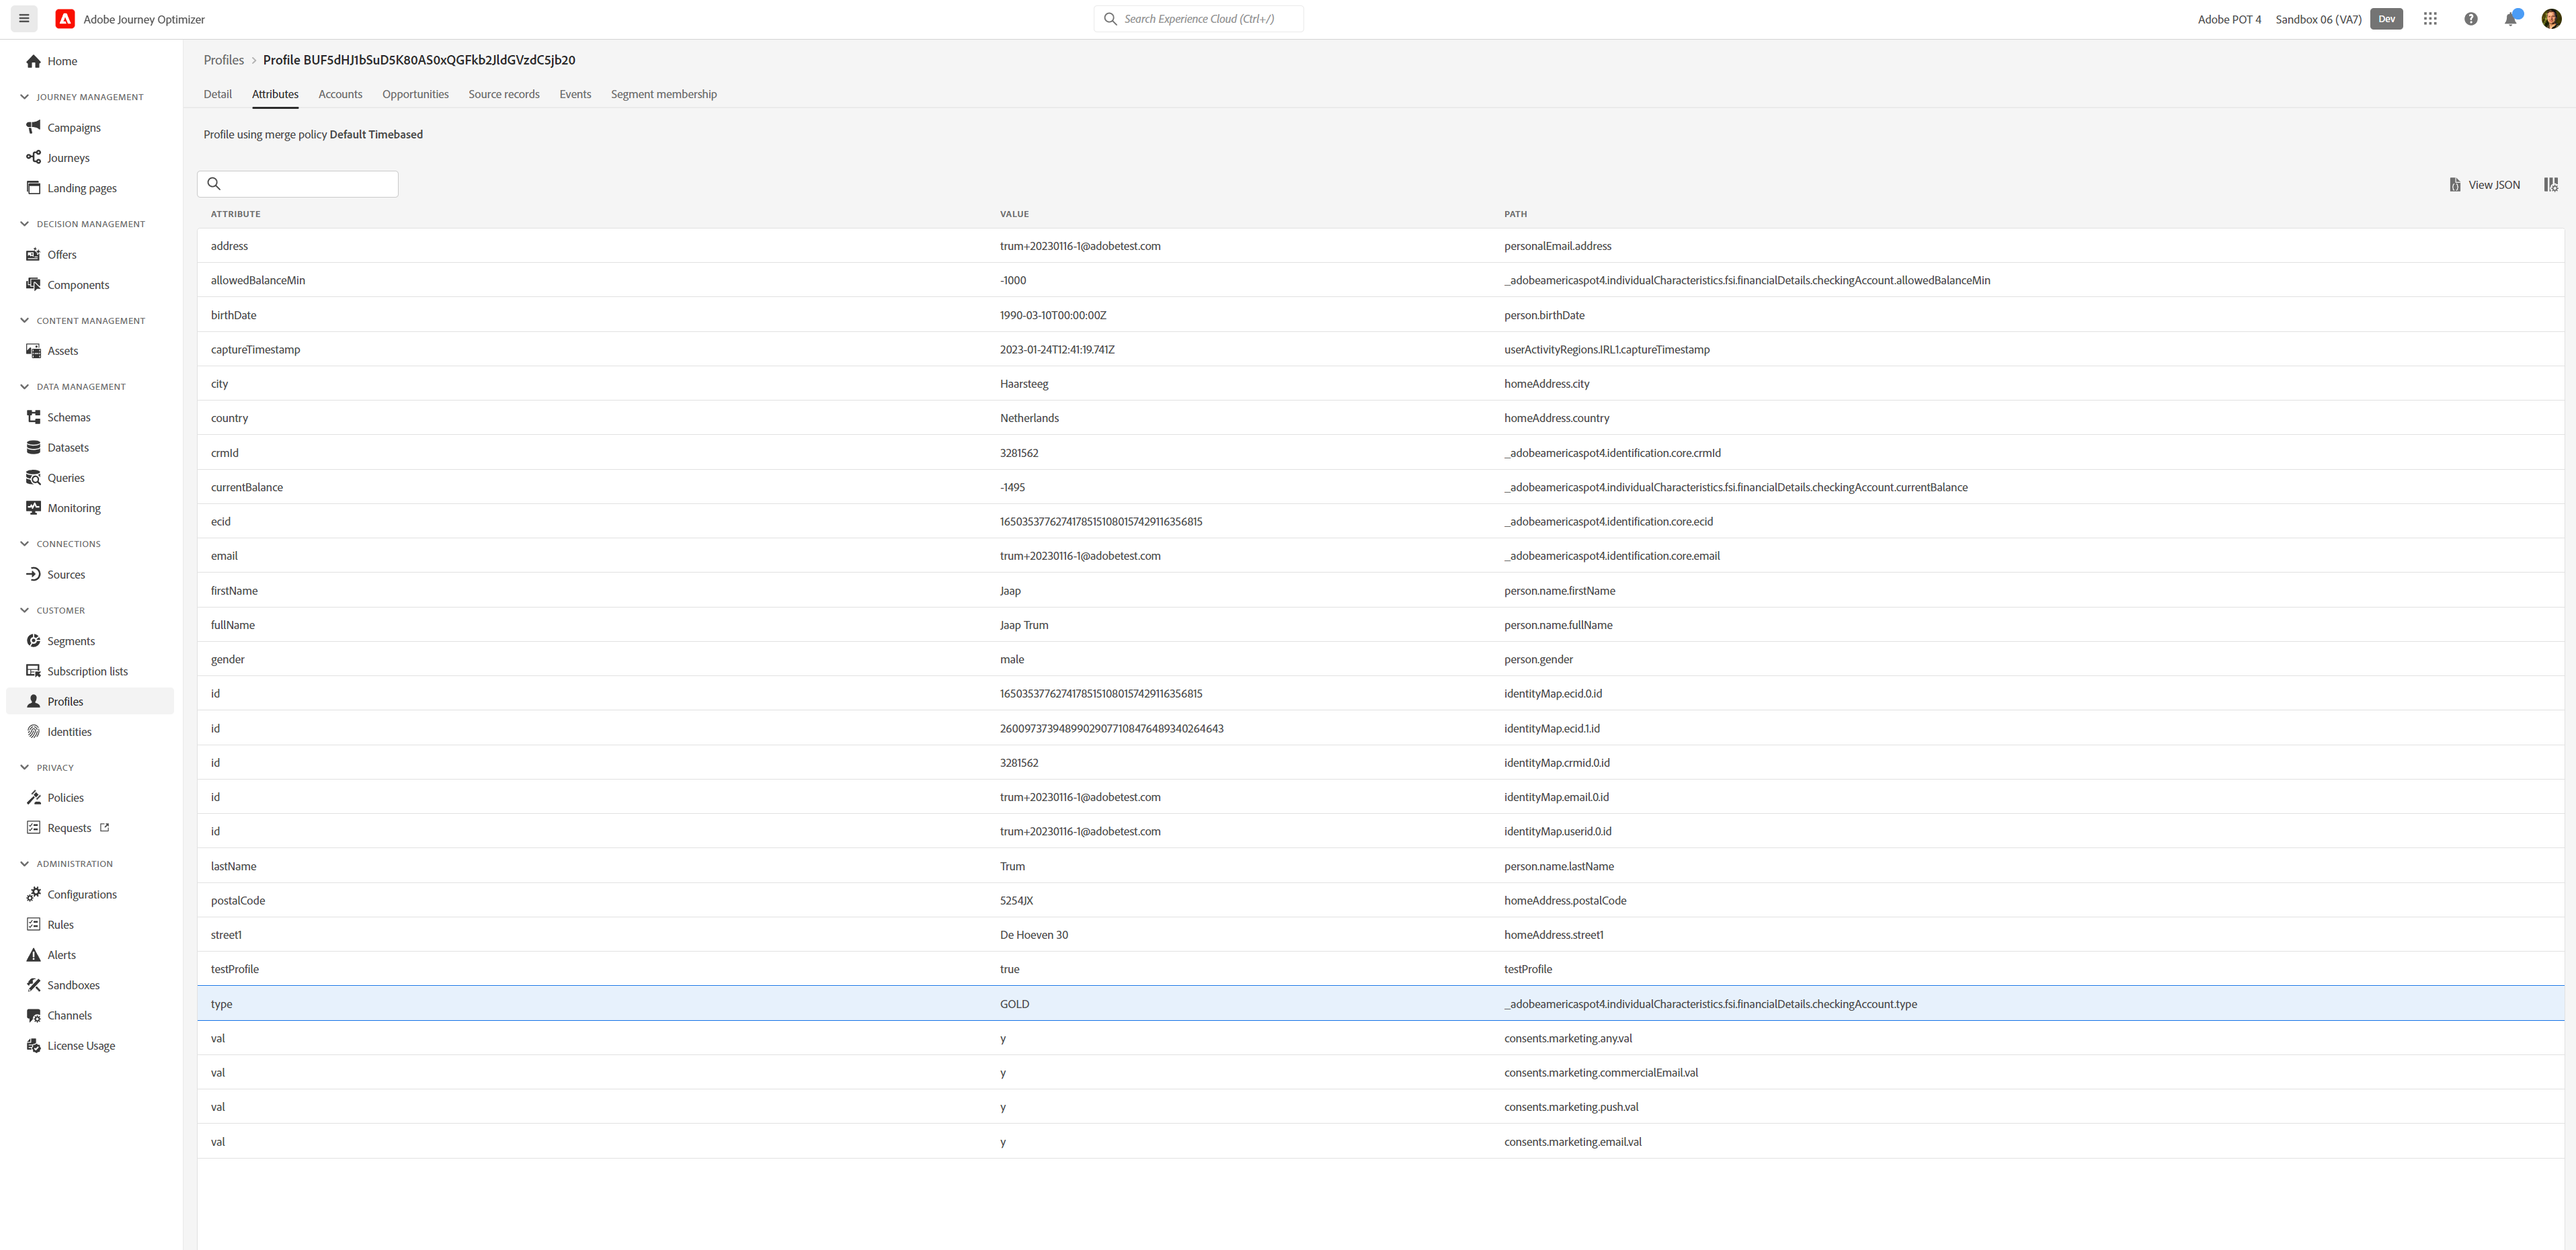Open Segments in the sidebar
2576x1250 pixels.
[x=71, y=641]
